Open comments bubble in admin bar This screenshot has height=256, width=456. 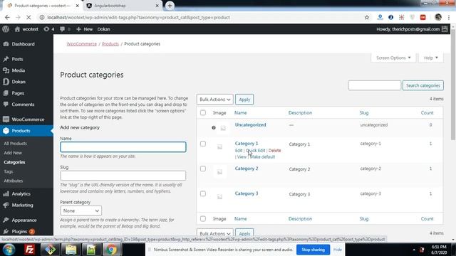65,29
